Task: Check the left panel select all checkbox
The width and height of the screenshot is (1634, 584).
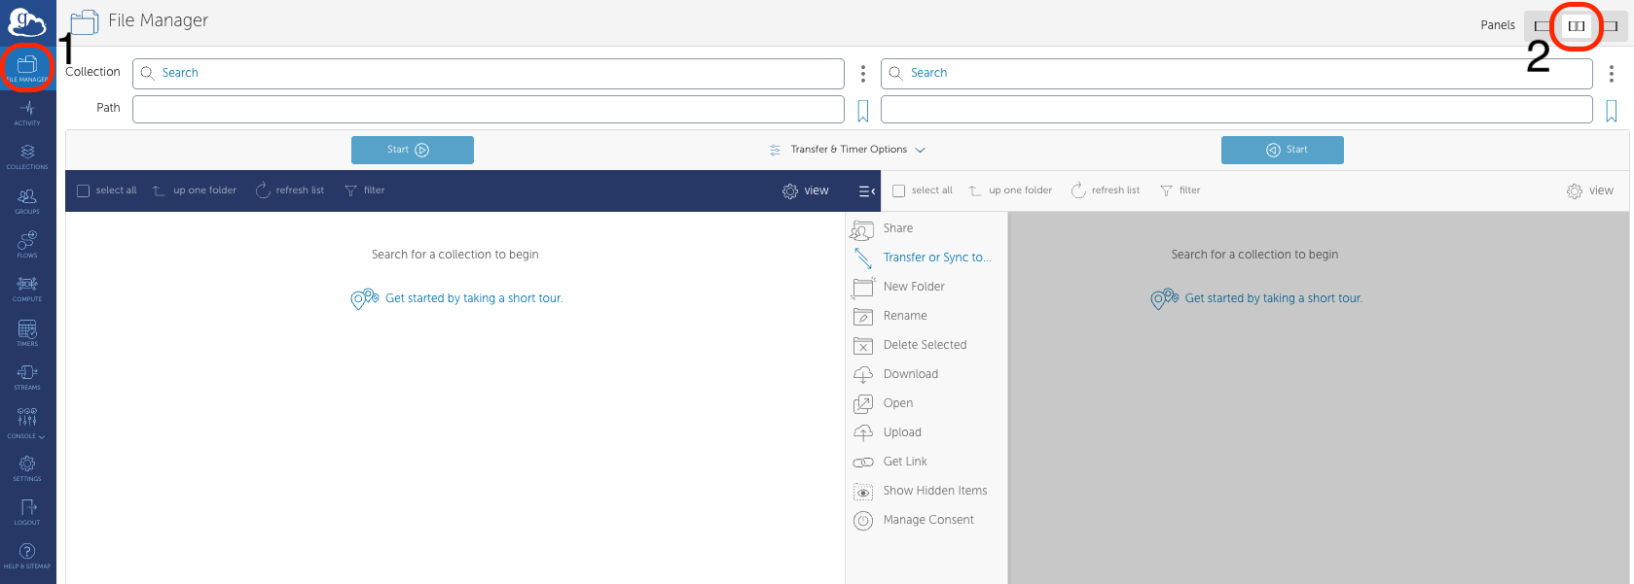Action: pyautogui.click(x=84, y=191)
